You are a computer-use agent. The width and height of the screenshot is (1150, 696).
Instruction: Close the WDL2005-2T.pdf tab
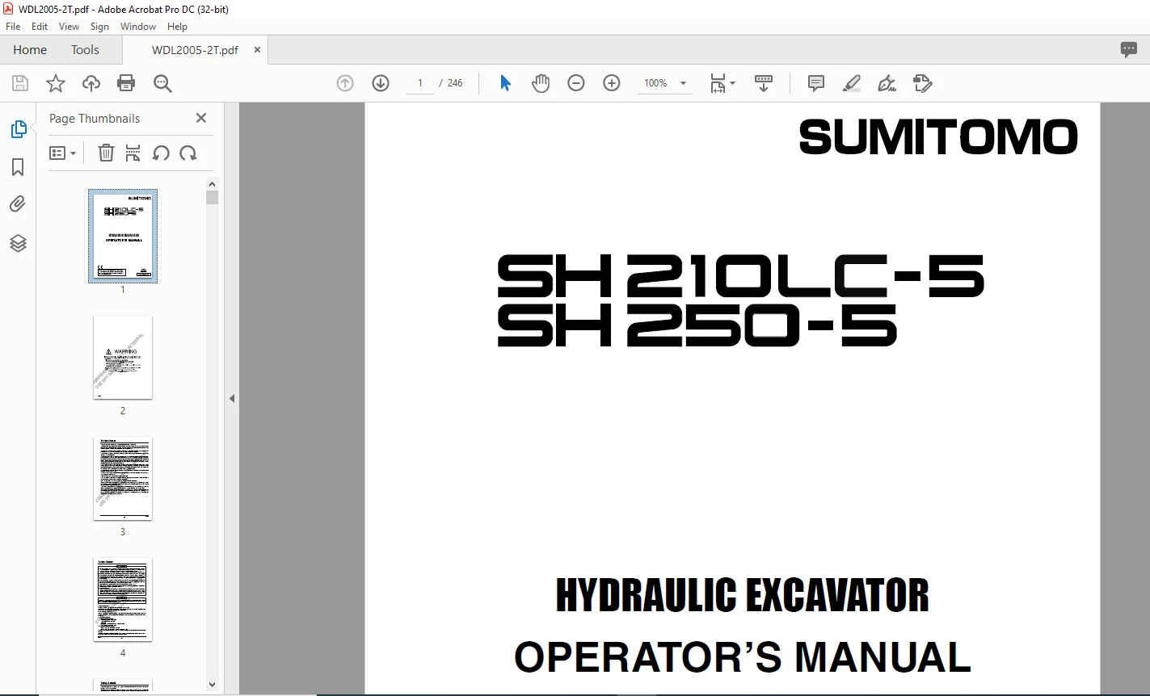click(257, 49)
